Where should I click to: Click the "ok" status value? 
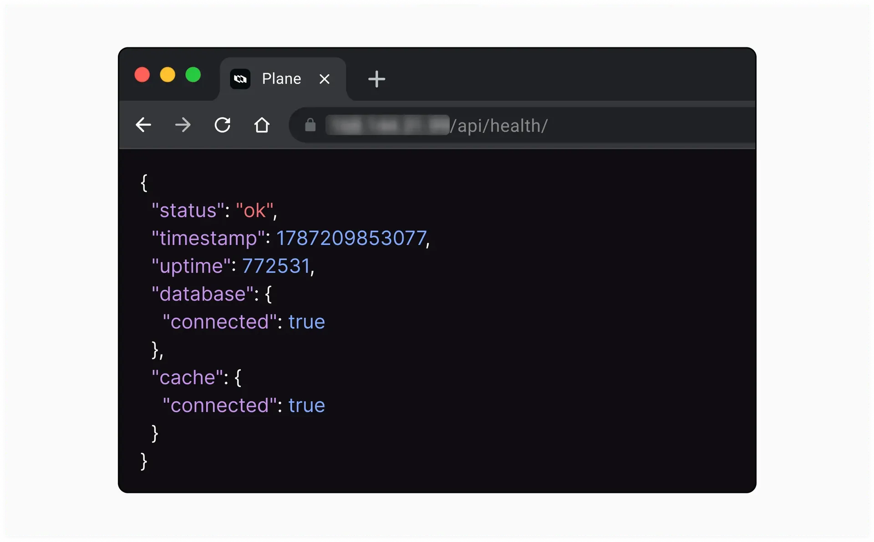tap(255, 211)
